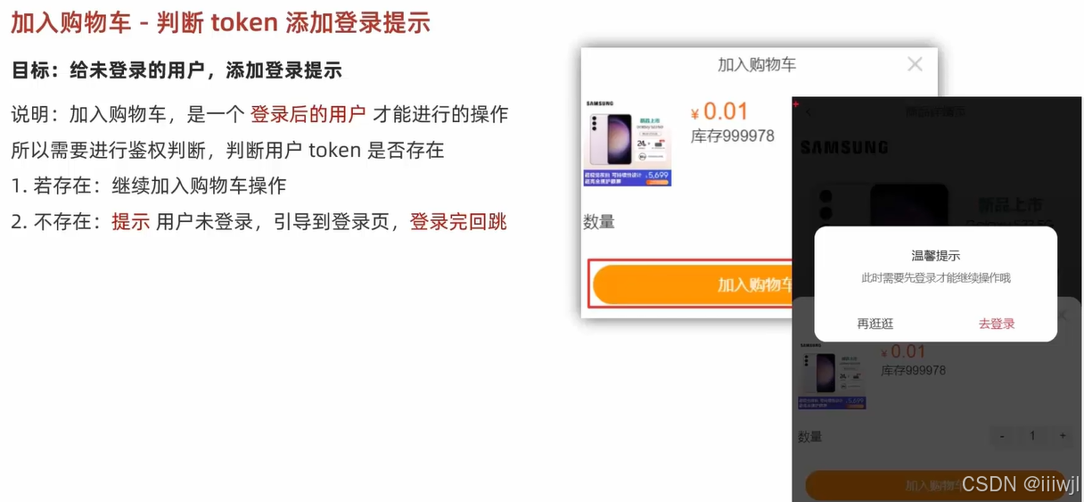Decrease quantity with the minus button
1084x502 pixels.
[x=1002, y=436]
